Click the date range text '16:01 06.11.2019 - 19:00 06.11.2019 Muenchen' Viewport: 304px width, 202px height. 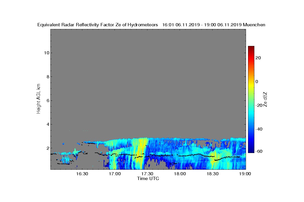coord(214,25)
